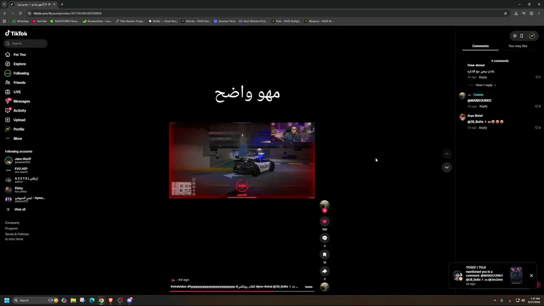Reply to Asya Shrief's comment
Viewport: 544px width, 306px height.
point(483,127)
